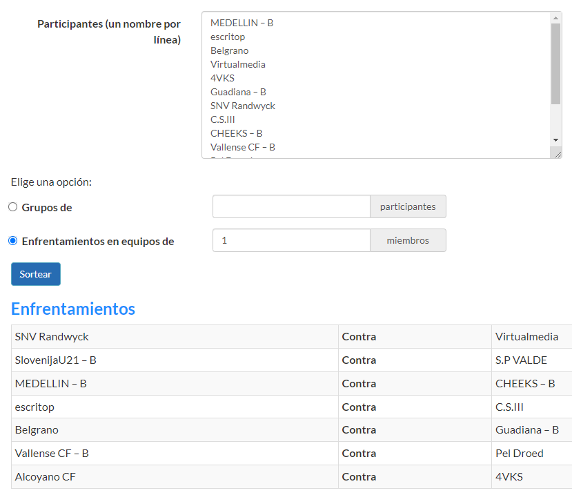Click the Sortear button
This screenshot has width=572, height=495.
click(x=36, y=274)
